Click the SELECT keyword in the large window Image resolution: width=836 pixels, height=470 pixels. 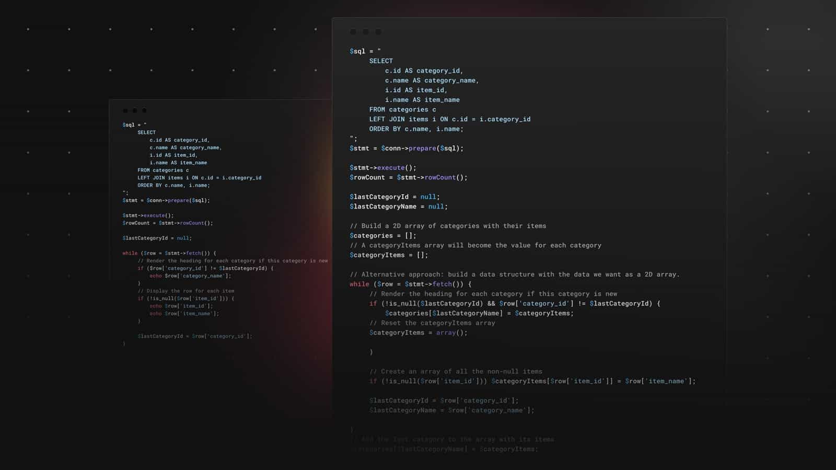[x=381, y=61]
